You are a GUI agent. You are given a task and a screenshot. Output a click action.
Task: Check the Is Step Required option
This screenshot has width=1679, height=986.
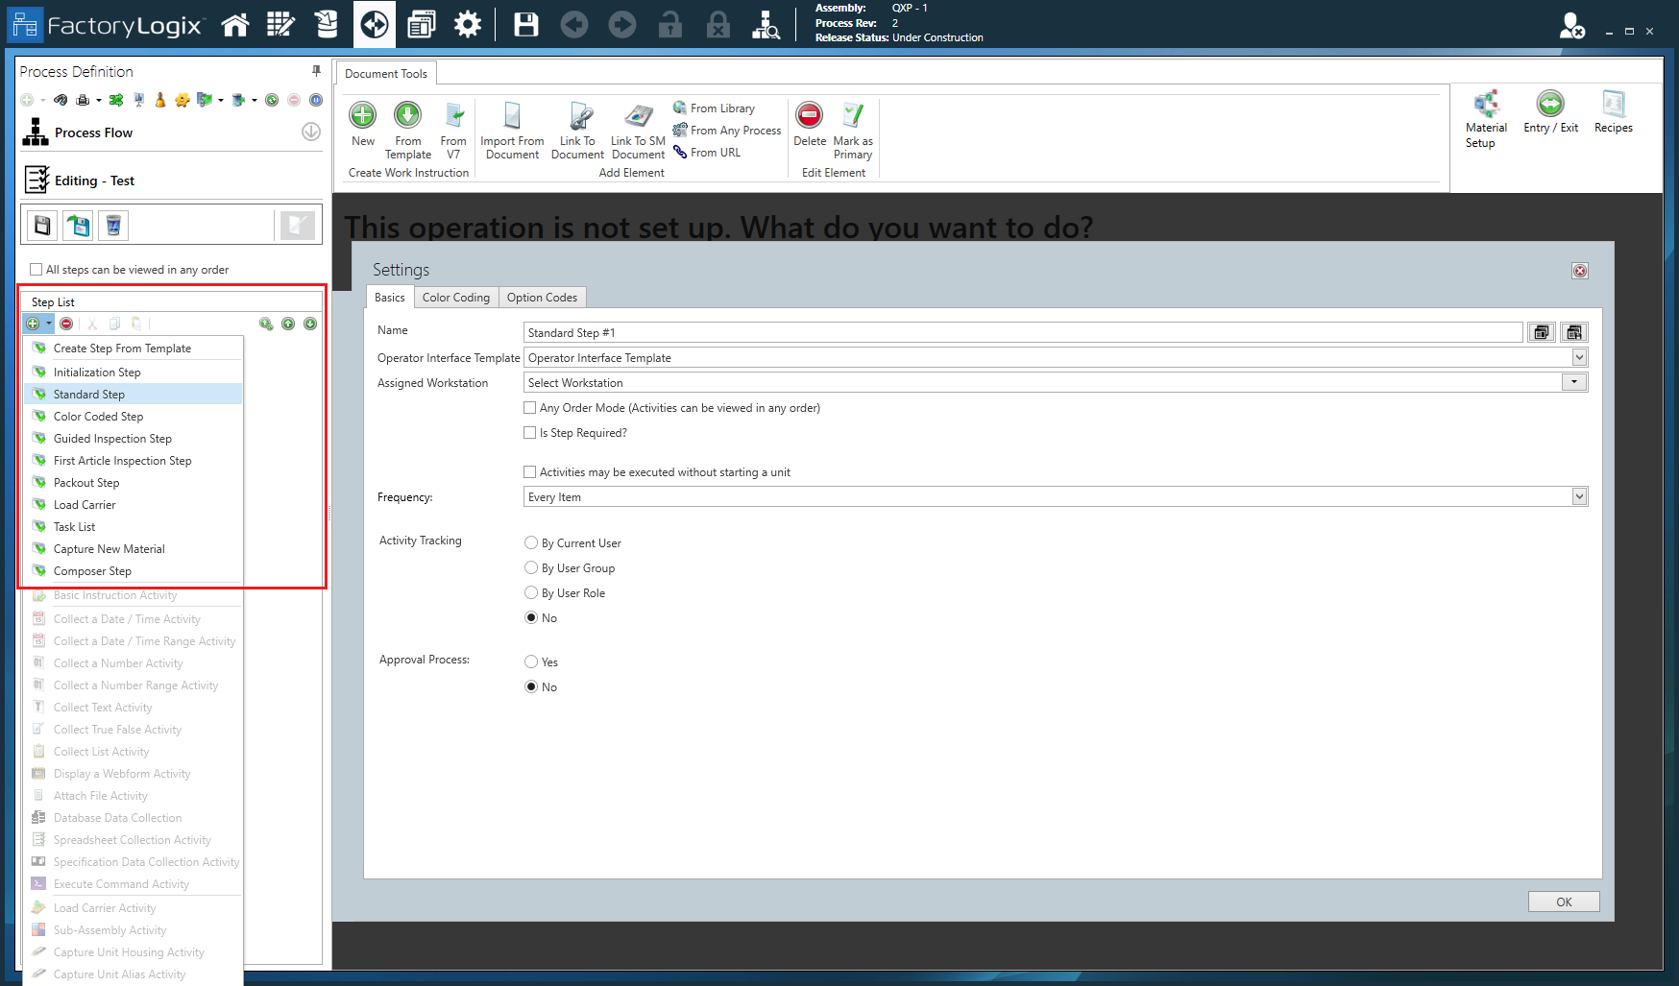pyautogui.click(x=529, y=432)
